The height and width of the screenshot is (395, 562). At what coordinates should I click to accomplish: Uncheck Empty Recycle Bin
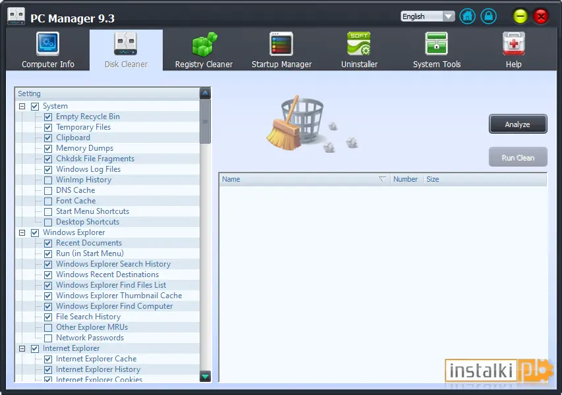click(48, 117)
